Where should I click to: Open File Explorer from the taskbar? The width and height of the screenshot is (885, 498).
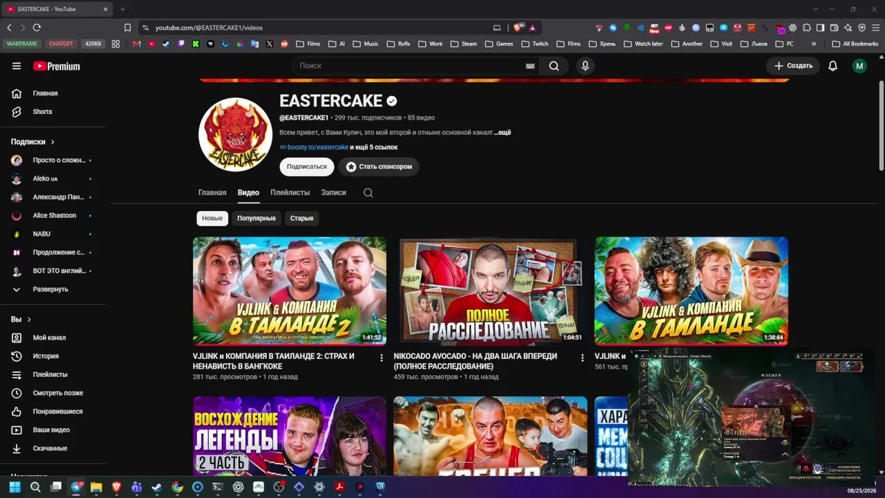tap(96, 487)
